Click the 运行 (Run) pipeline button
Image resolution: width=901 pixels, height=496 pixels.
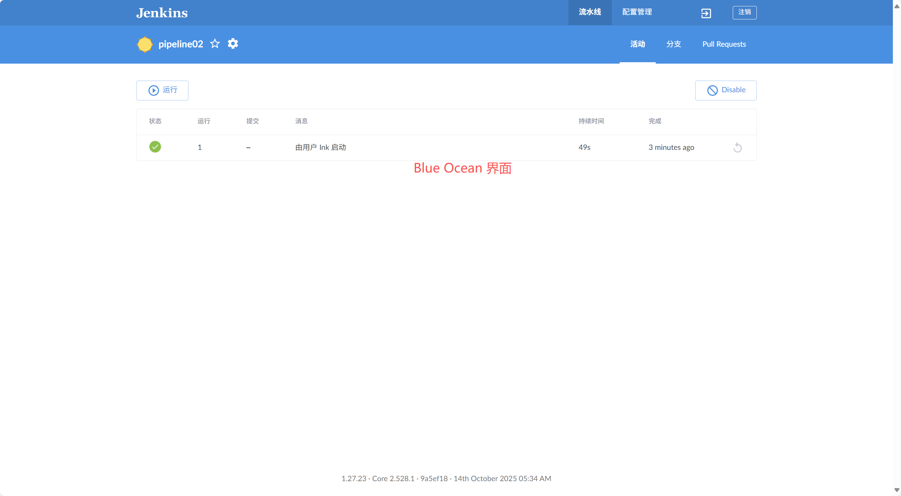(x=162, y=90)
